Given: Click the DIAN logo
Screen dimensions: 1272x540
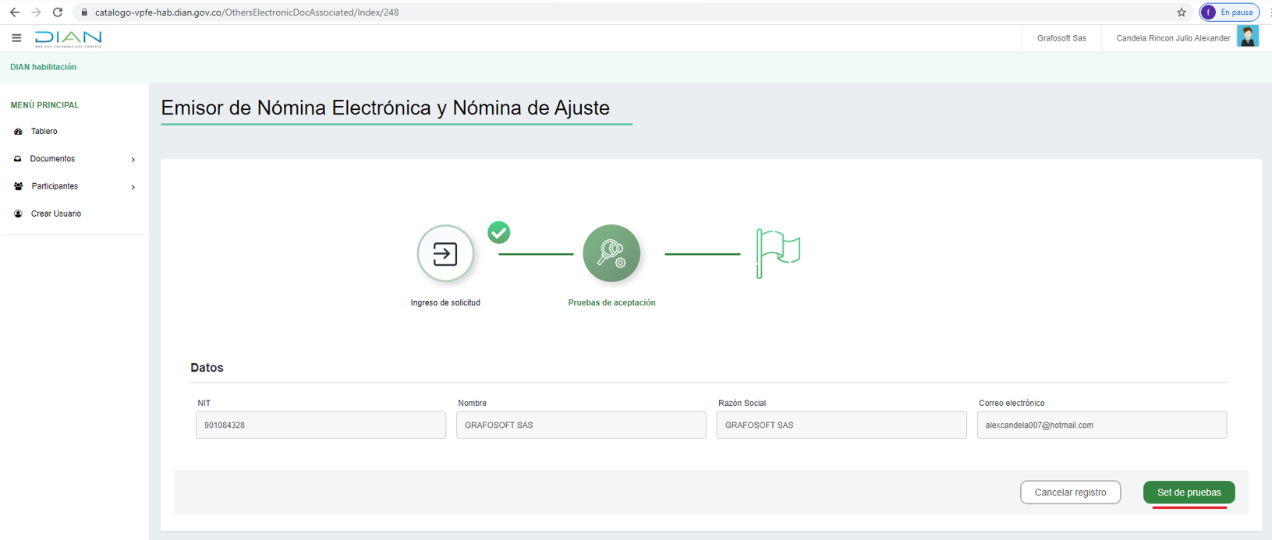Looking at the screenshot, I should pyautogui.click(x=68, y=39).
